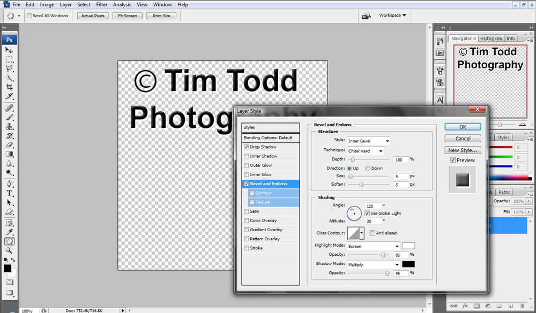Select the Notes tool

click(x=9, y=223)
